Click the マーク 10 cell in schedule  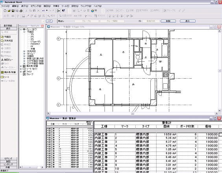point(125,169)
